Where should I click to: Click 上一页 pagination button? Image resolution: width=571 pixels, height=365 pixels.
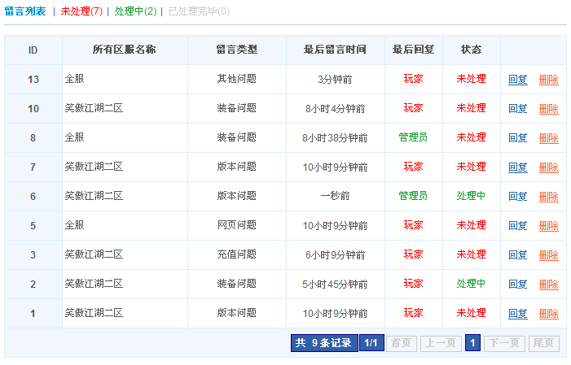pos(441,343)
